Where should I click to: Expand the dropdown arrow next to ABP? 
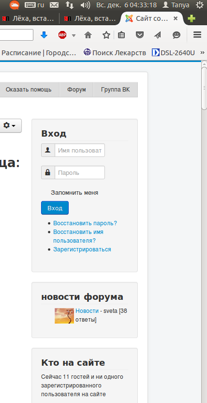point(74,35)
